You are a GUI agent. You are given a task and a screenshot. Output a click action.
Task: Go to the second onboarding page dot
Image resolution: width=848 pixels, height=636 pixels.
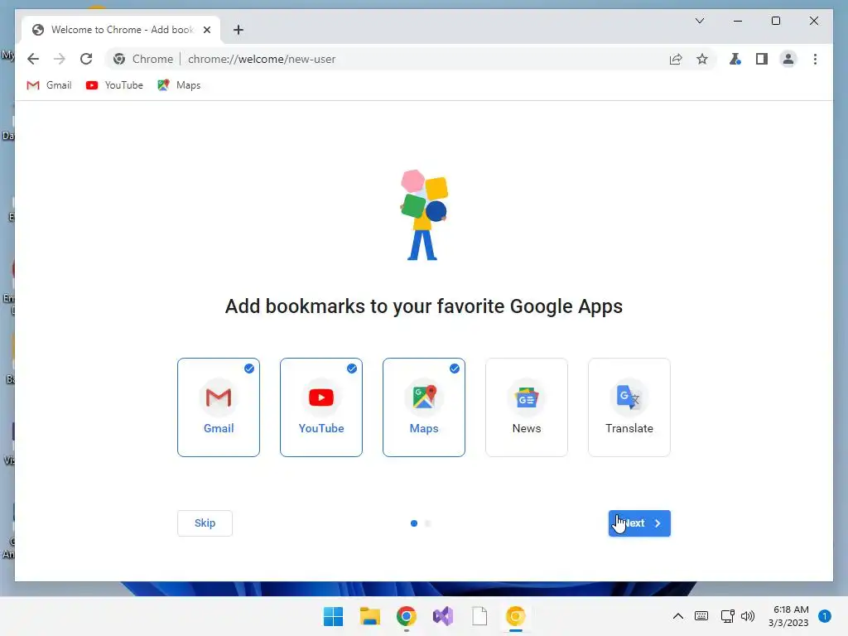(428, 523)
